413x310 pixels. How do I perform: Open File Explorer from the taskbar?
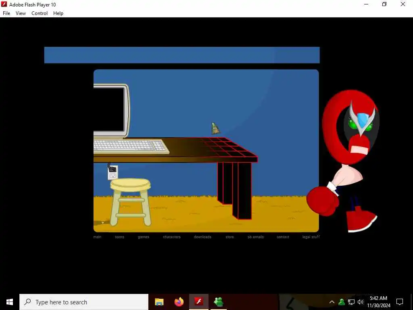pos(159,302)
